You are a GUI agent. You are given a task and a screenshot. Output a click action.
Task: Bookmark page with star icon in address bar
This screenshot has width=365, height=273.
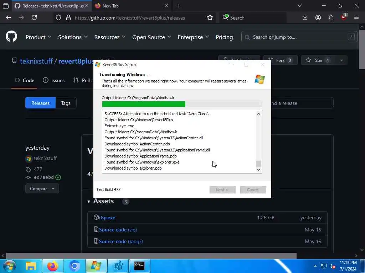[210, 18]
